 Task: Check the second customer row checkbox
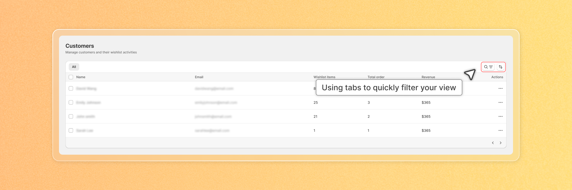pyautogui.click(x=71, y=102)
